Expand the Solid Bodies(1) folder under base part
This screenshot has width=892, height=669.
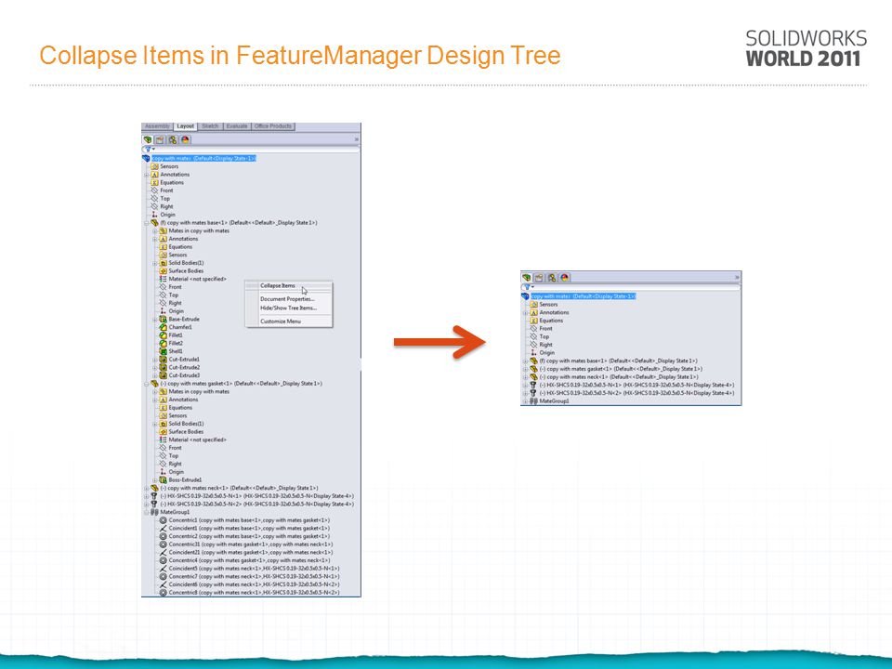(x=155, y=263)
